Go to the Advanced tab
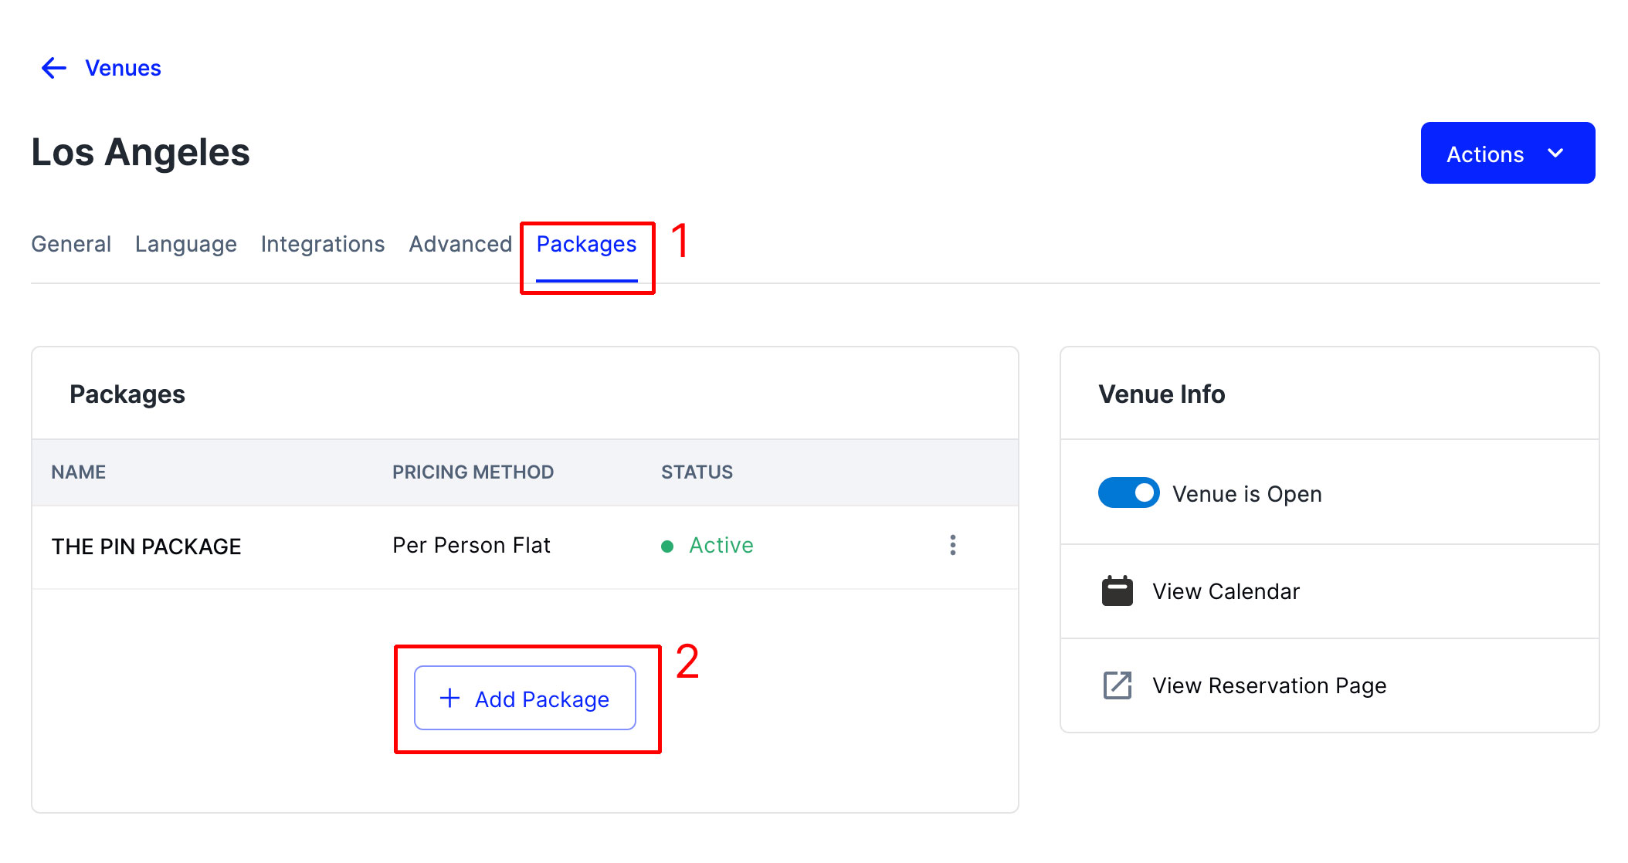The image size is (1628, 863). pyautogui.click(x=460, y=244)
